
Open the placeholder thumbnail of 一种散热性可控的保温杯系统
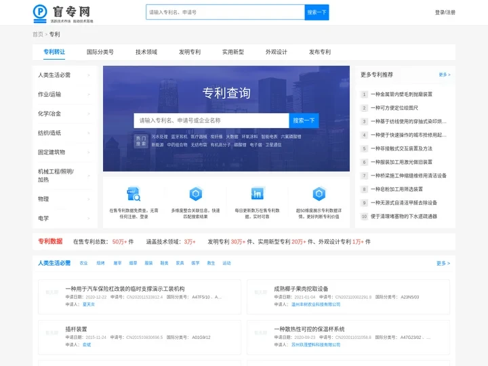261,333
